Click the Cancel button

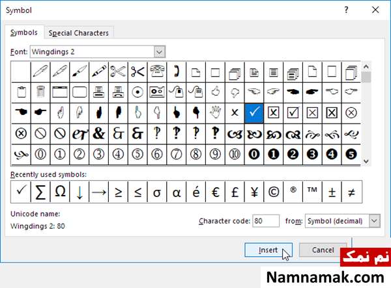pos(323,250)
